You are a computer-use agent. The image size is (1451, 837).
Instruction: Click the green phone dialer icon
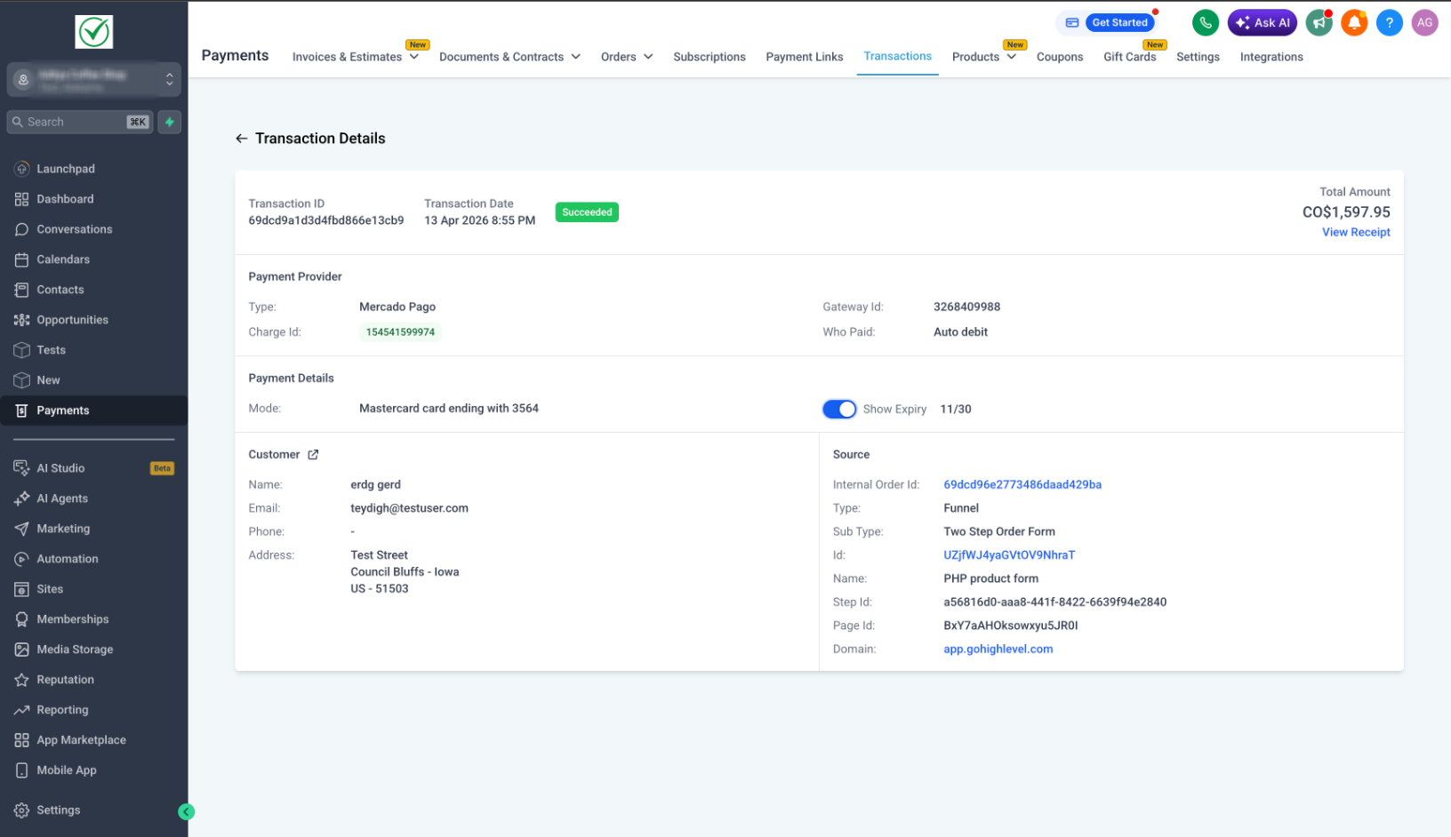(x=1206, y=23)
